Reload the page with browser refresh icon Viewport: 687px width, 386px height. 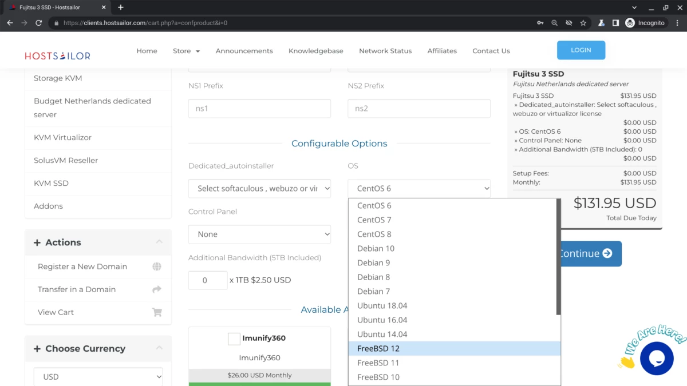point(38,23)
